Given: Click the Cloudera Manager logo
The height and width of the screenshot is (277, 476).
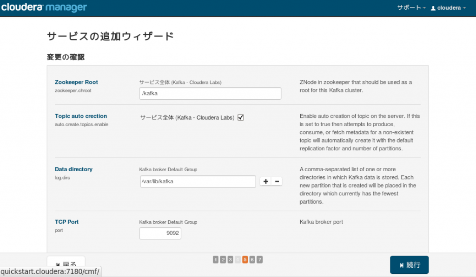Looking at the screenshot, I should click(44, 7).
